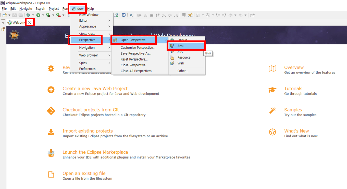Open the Debug launch dropdown arrow
The height and width of the screenshot is (189, 347).
pyautogui.click(x=33, y=15)
